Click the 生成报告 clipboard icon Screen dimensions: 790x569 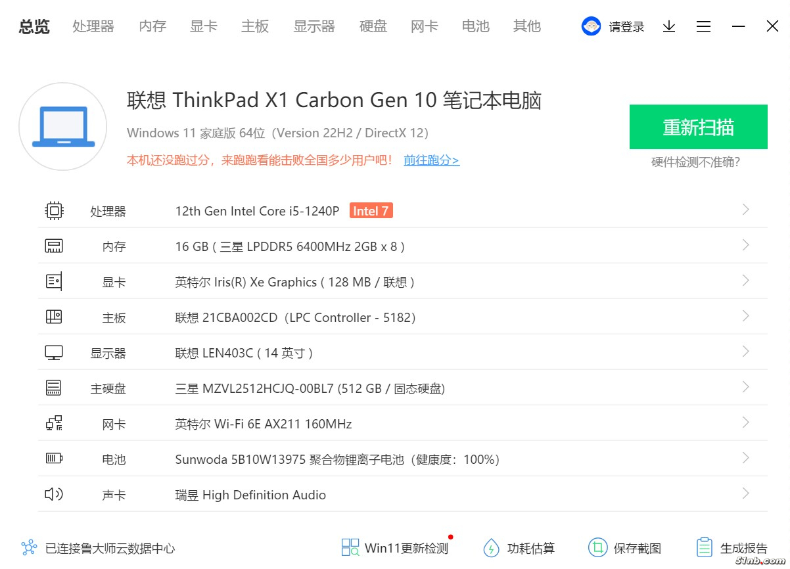[x=704, y=547]
